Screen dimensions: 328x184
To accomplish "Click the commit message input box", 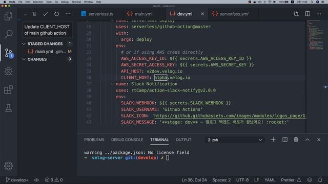I will pyautogui.click(x=48, y=30).
